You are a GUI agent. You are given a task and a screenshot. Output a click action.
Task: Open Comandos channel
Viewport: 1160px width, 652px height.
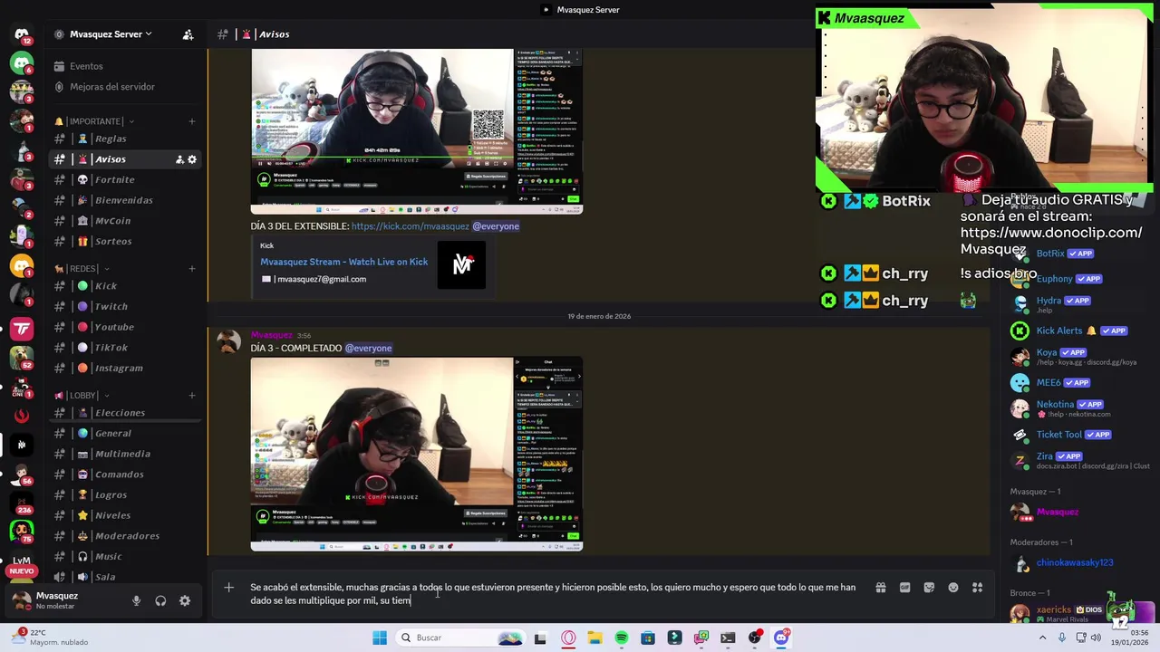123,475
